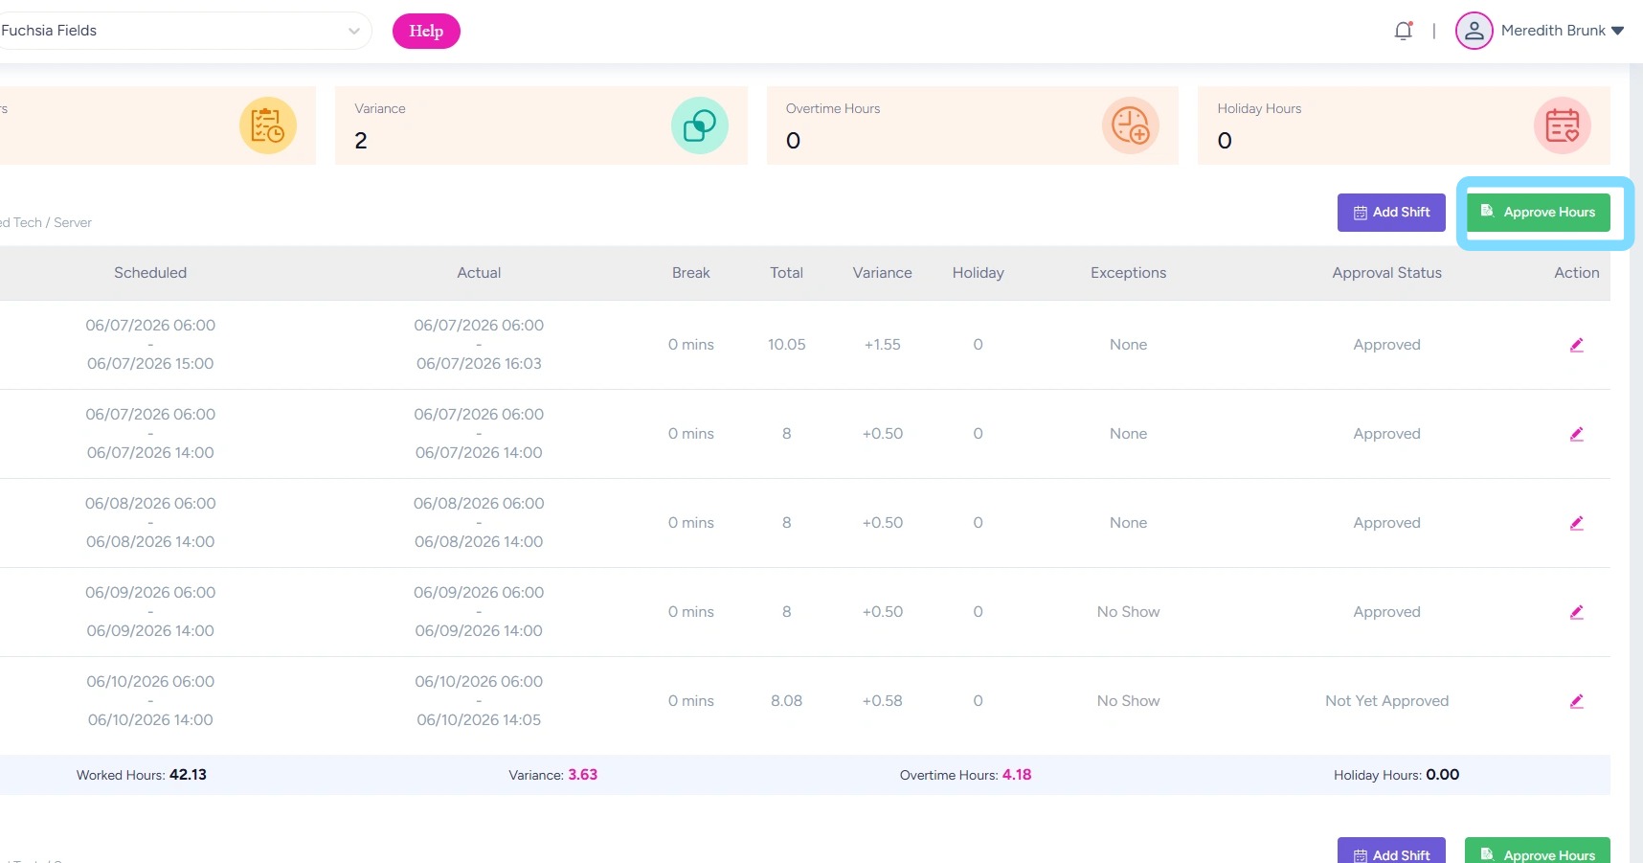
Task: Click the vertical page scrollbar
Action: [x=1635, y=460]
